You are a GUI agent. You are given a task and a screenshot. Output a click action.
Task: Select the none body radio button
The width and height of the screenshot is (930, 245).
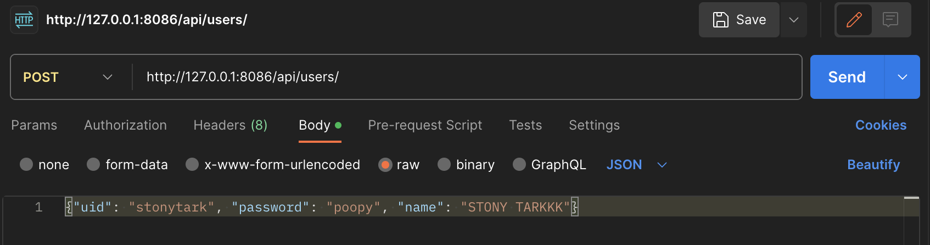pyautogui.click(x=26, y=164)
